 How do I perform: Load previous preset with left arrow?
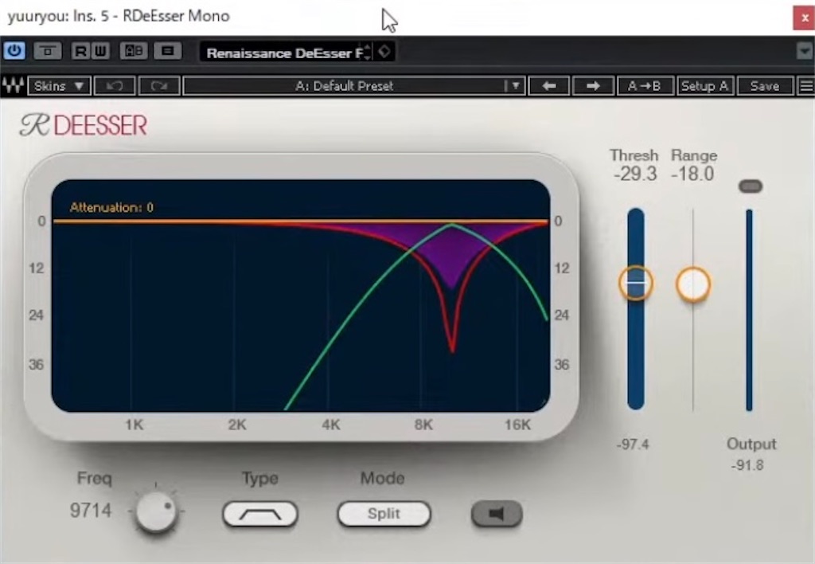pyautogui.click(x=549, y=86)
